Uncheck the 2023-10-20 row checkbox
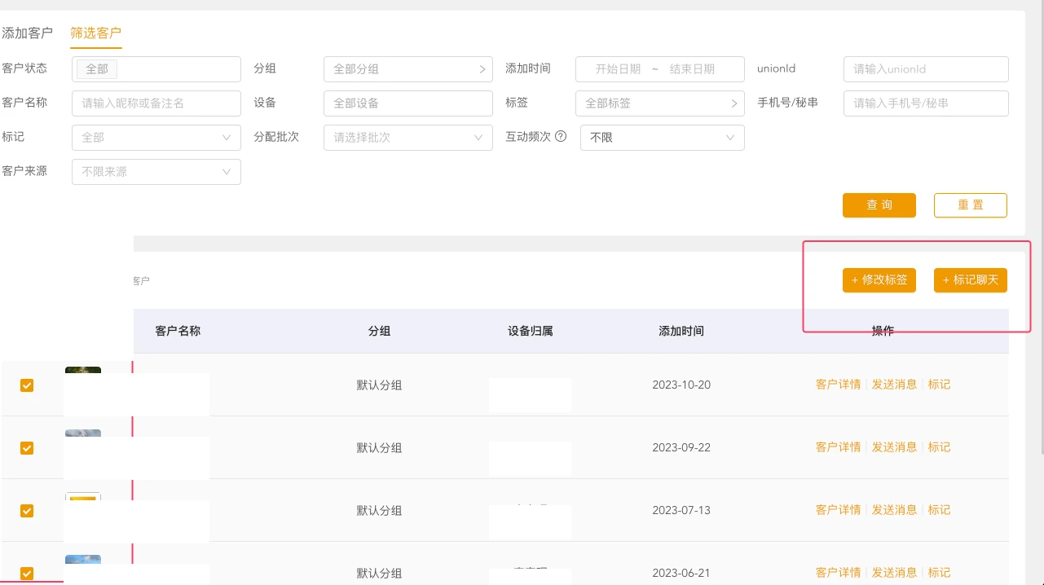 pos(27,385)
